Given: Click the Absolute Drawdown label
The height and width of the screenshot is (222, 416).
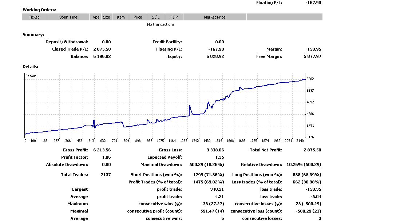Looking at the screenshot, I should [67, 164].
